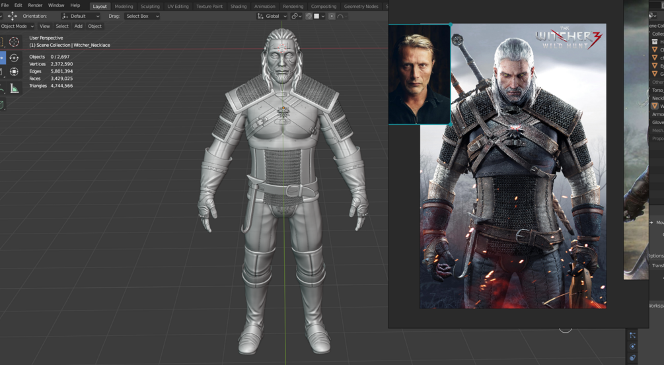Open the File menu

point(5,5)
